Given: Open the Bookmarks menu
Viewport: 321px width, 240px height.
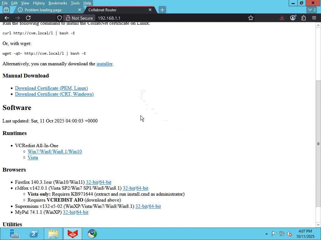Looking at the screenshot, I should (58, 3).
